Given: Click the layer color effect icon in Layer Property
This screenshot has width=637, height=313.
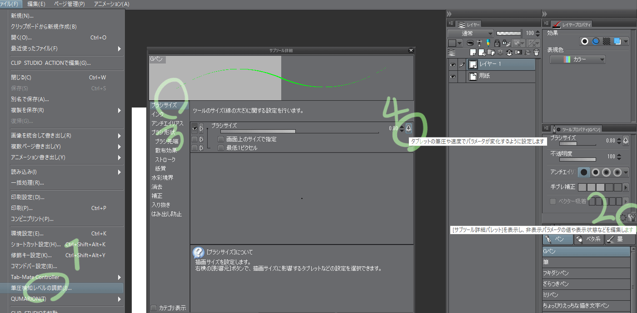Looking at the screenshot, I should (x=617, y=41).
